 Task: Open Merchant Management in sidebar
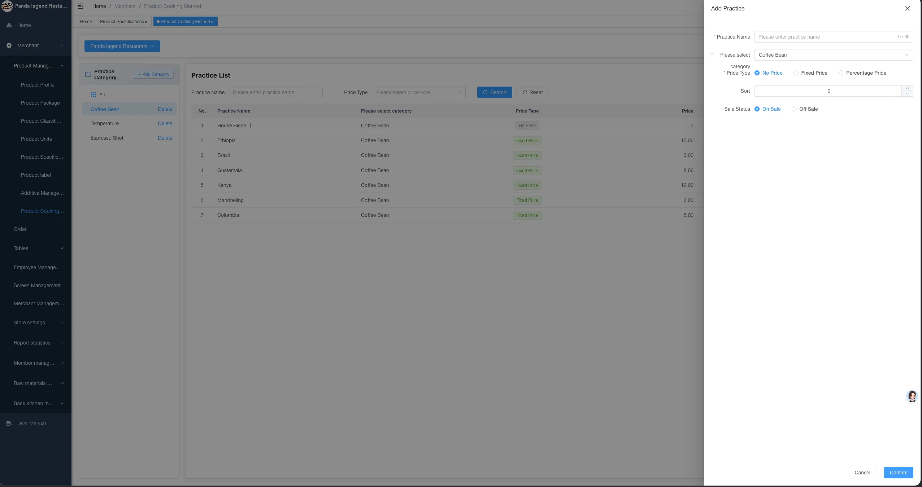click(39, 303)
